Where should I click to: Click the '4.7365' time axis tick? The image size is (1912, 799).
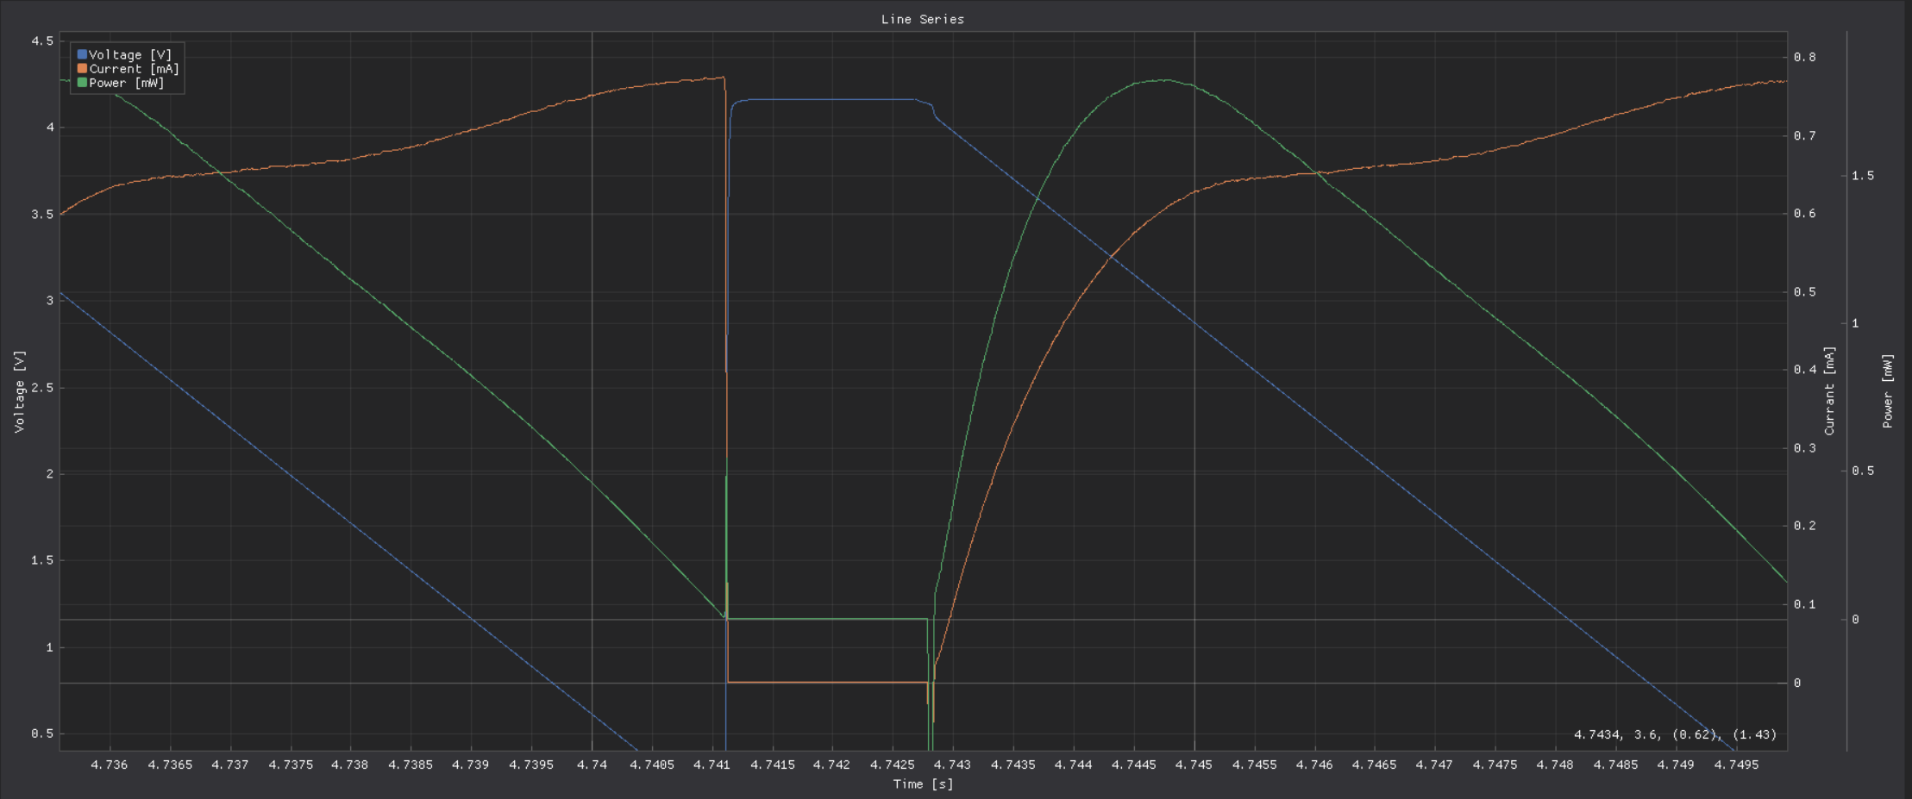(170, 765)
